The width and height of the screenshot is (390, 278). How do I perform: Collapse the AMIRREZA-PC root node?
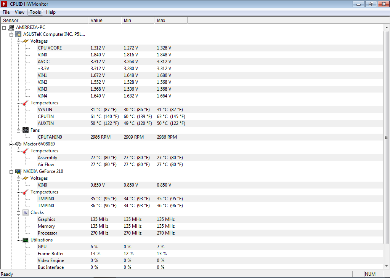pos(4,28)
